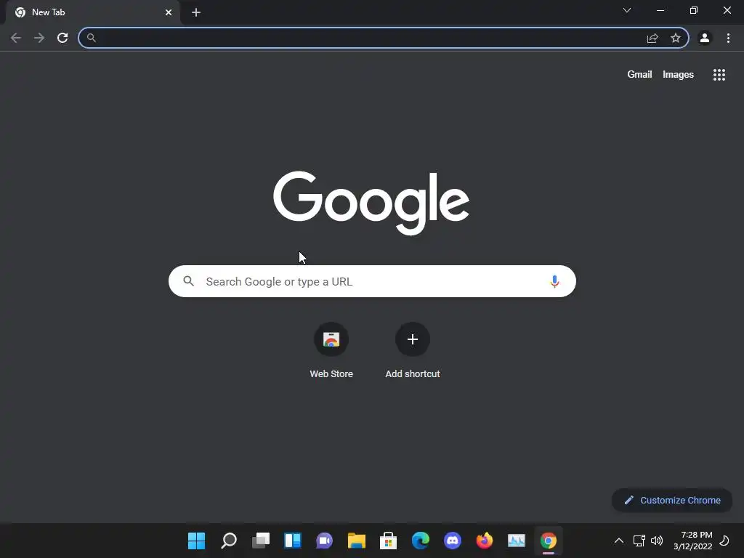Screen dimensions: 744x558
Task: Open the Web Store shortcut
Action: (331, 350)
